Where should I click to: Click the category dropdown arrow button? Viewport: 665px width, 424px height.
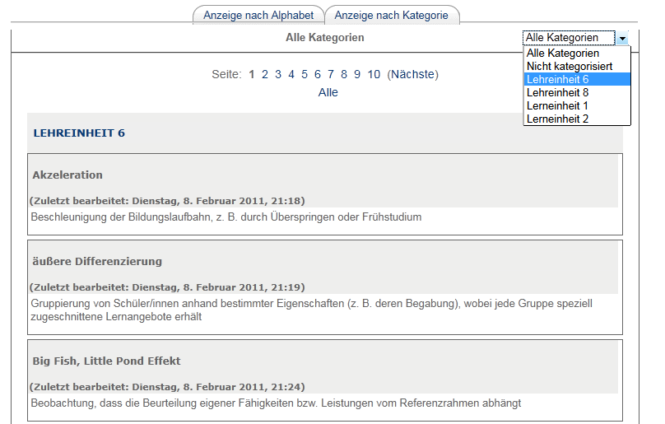pos(623,38)
